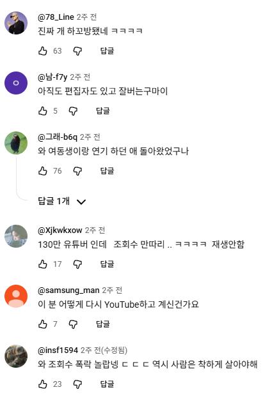
Task: Open the @samsung_man channel link
Action: click(x=68, y=290)
